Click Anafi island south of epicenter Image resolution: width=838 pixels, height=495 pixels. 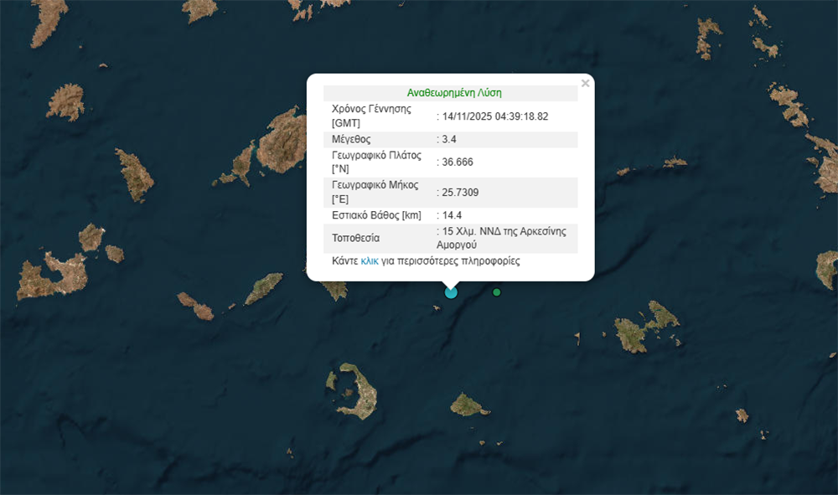tap(469, 405)
